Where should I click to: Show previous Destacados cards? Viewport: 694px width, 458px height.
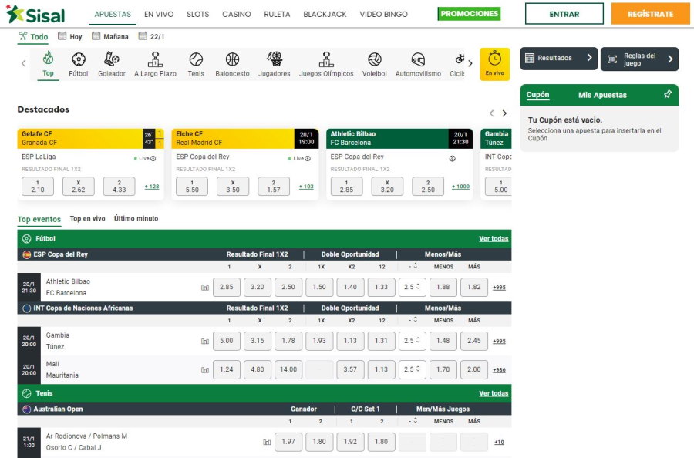tap(492, 113)
